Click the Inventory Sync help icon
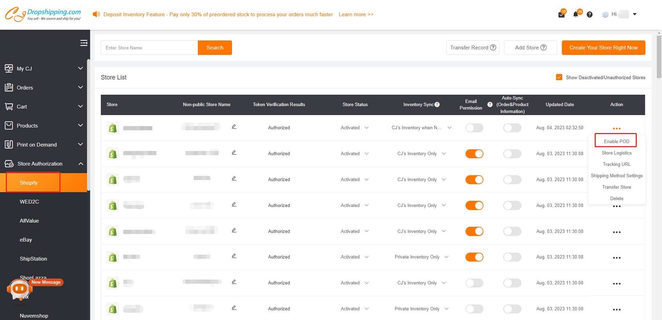 coord(437,104)
